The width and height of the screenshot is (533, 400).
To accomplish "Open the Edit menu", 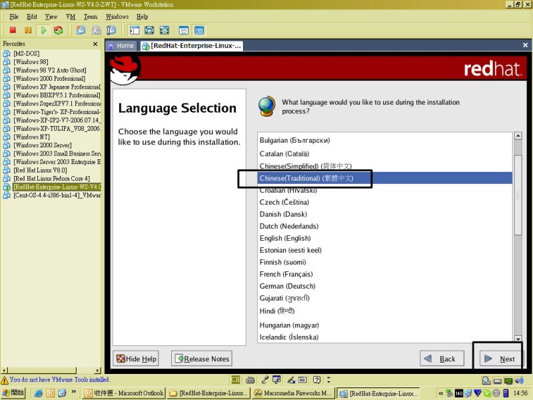I will click(x=32, y=17).
